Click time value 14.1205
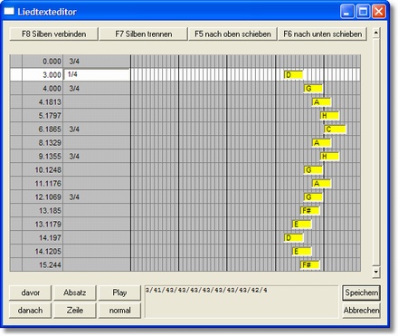398x336 pixels. (48, 252)
